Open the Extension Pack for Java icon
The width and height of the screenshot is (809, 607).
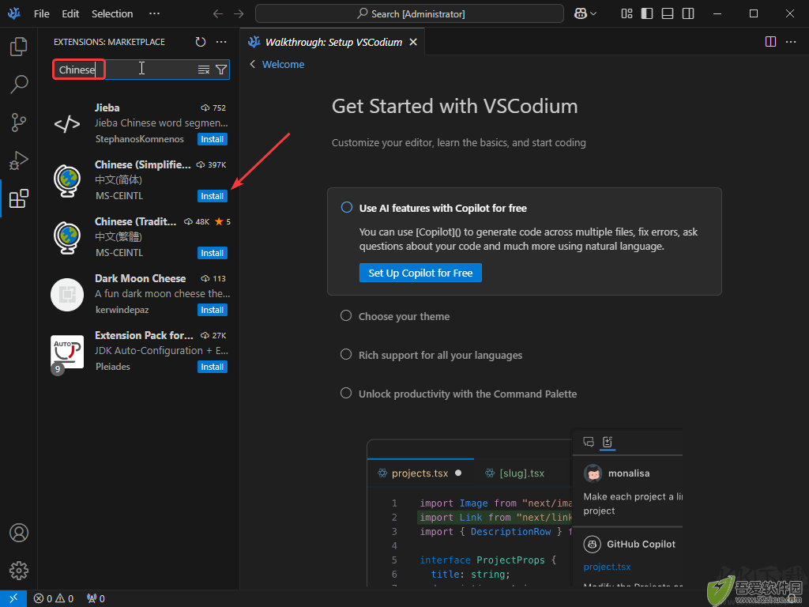click(67, 352)
